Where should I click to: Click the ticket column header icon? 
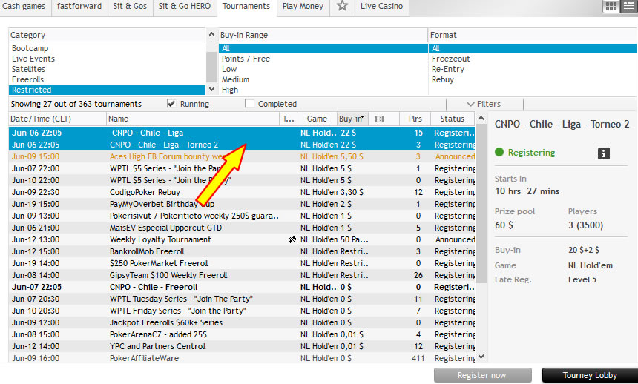(379, 119)
